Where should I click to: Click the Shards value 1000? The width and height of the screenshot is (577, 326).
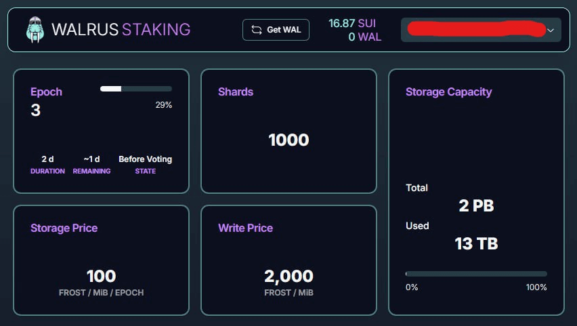289,140
